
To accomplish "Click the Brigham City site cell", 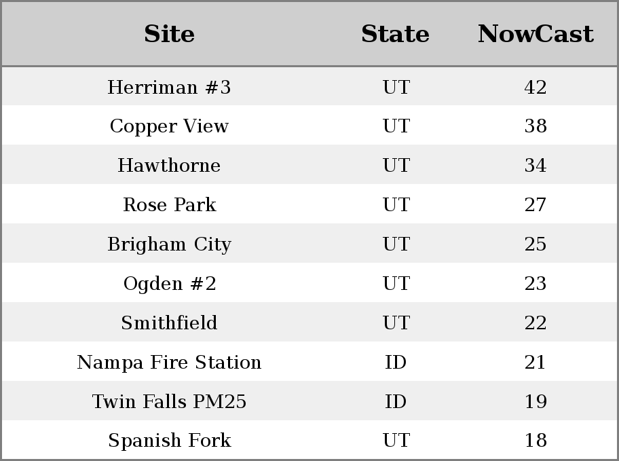I will 169,244.
